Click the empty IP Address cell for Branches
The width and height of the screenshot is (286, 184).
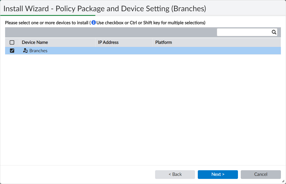point(124,51)
